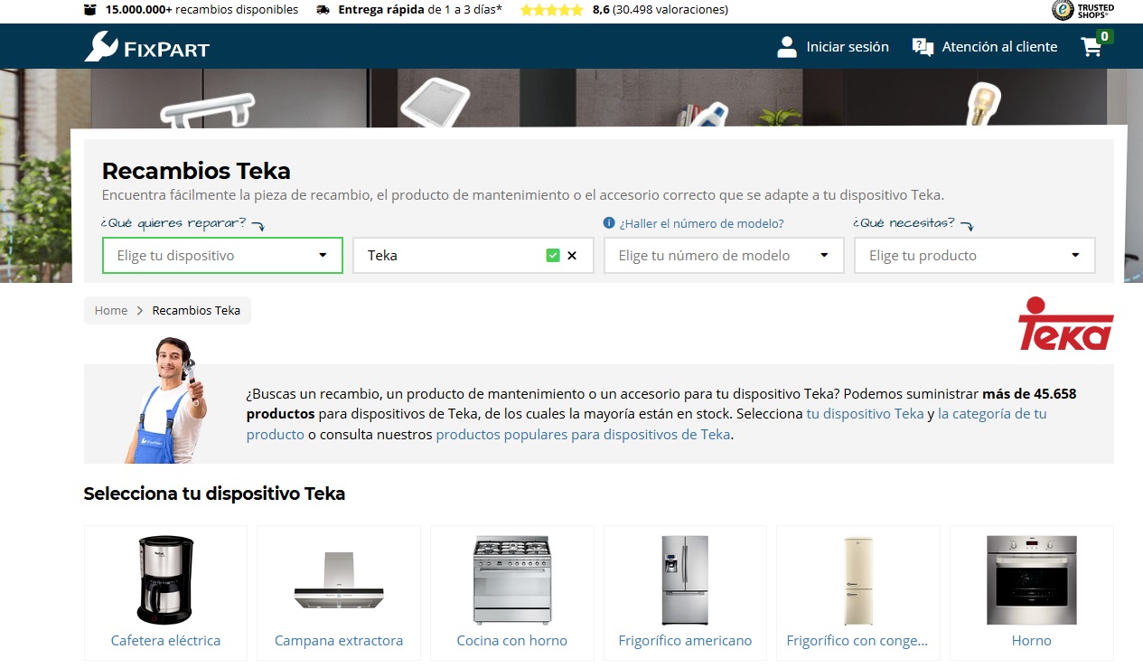Image resolution: width=1143 pixels, height=668 pixels.
Task: Click the Trusted Shops badge
Action: click(x=1082, y=10)
